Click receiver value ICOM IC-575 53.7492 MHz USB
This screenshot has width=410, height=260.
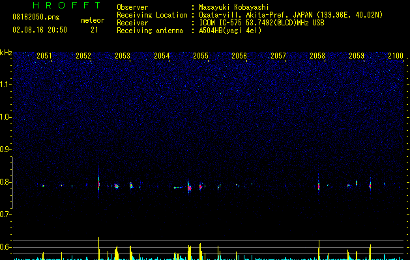click(261, 23)
